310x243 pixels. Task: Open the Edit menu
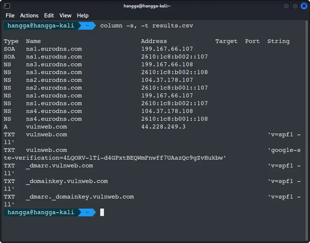49,16
